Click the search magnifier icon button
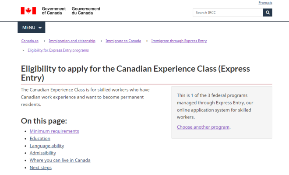Screen dimensions: 289x175 click(x=268, y=13)
